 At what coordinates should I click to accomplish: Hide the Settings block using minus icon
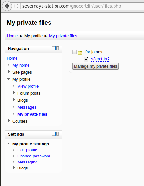tap(53, 134)
